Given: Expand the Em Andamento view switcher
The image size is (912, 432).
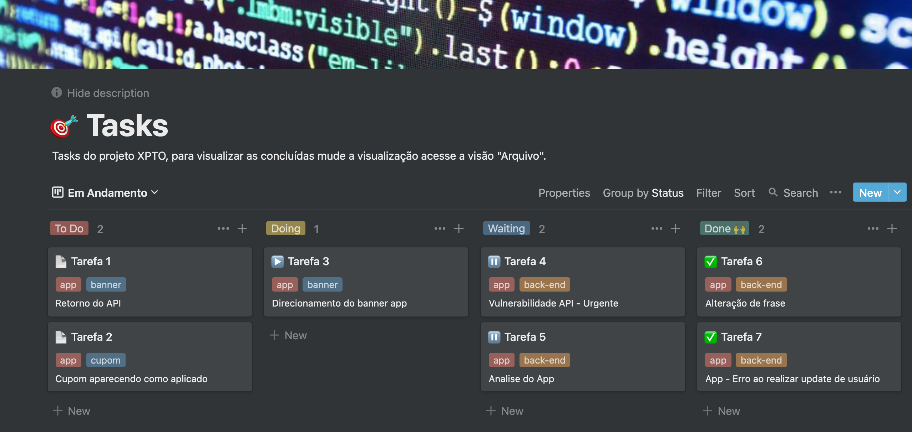Looking at the screenshot, I should pos(106,193).
